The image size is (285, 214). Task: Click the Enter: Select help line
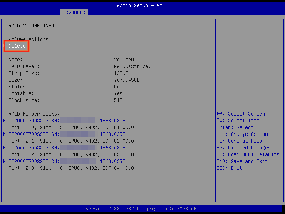tap(235, 127)
